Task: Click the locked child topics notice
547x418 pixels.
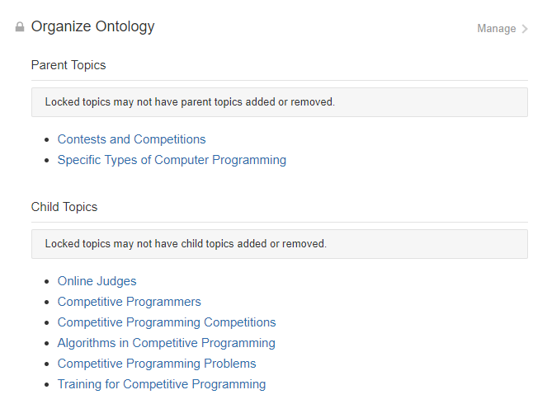Action: click(x=186, y=244)
